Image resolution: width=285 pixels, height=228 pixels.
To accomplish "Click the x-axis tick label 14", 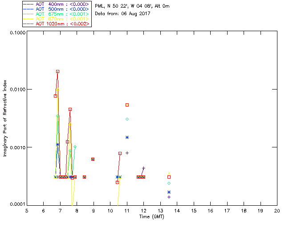I will pyautogui.click(x=177, y=211).
